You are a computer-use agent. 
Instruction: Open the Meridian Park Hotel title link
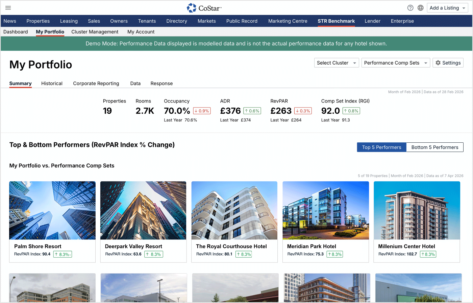[x=312, y=247]
